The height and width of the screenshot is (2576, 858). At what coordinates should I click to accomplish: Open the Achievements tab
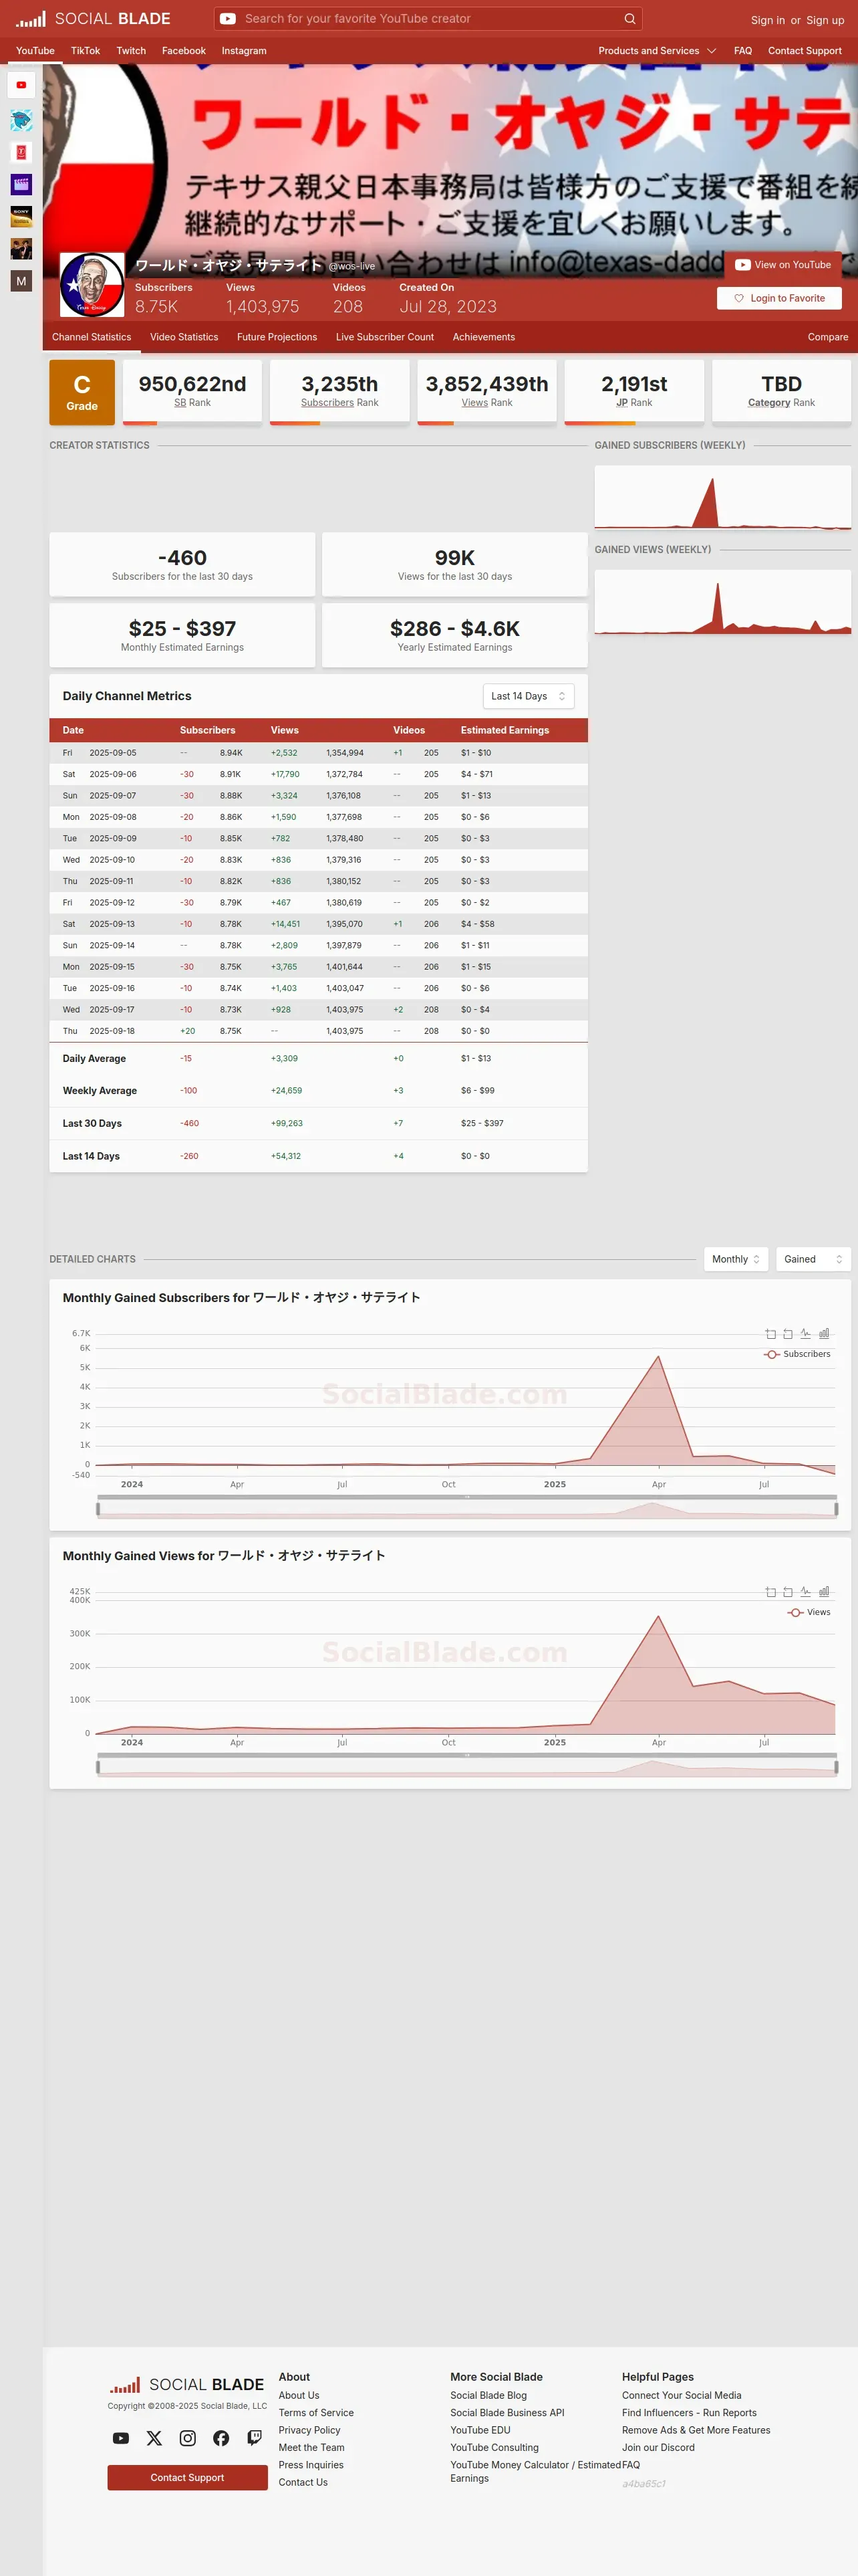tap(483, 337)
